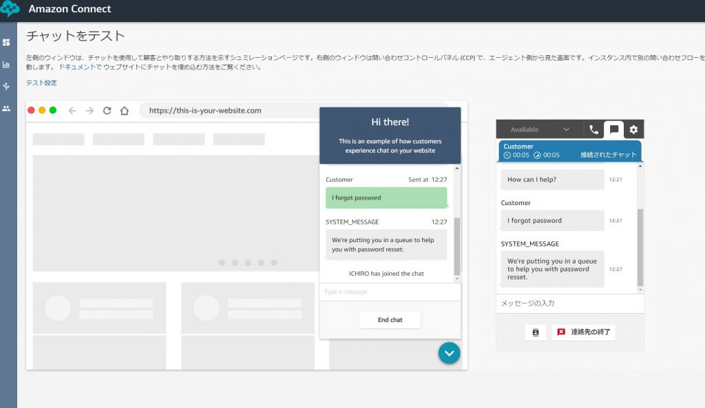705x408 pixels.
Task: Click the phone icon in the agent panel
Action: (593, 129)
